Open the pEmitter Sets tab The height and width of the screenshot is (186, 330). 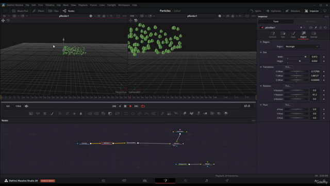click(x=283, y=35)
